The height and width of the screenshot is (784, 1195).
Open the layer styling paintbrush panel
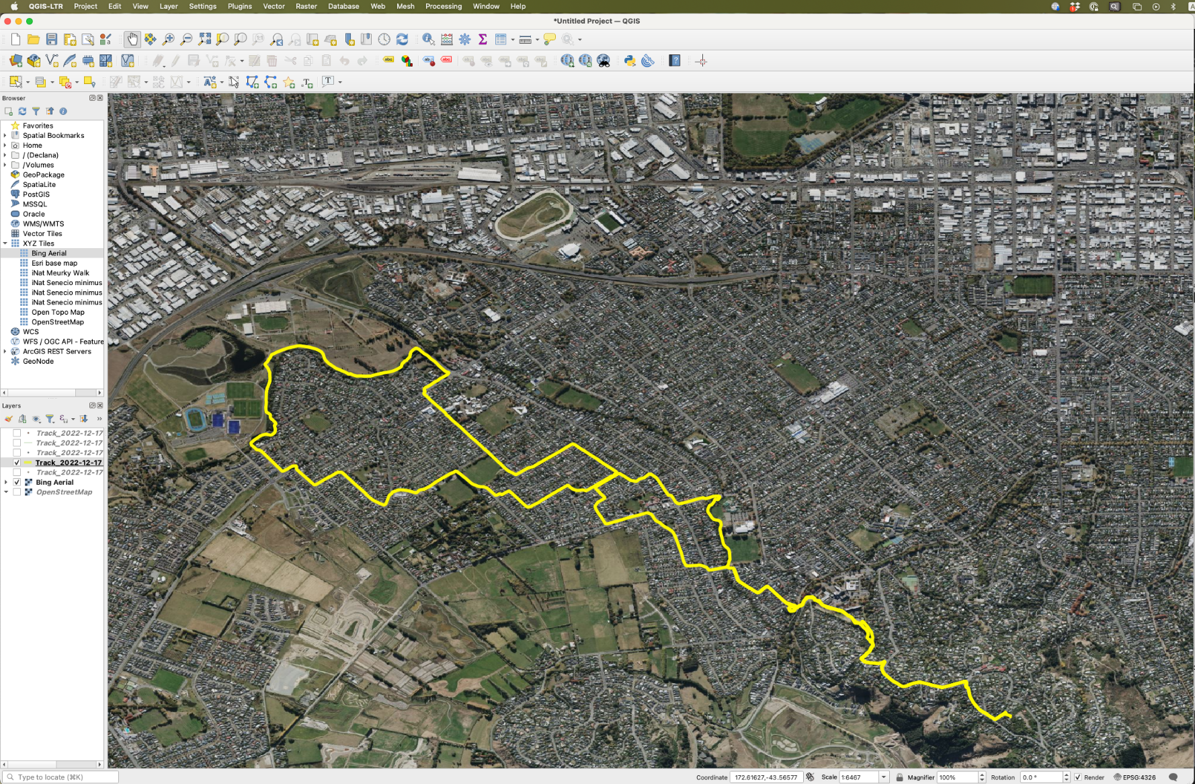[9, 419]
